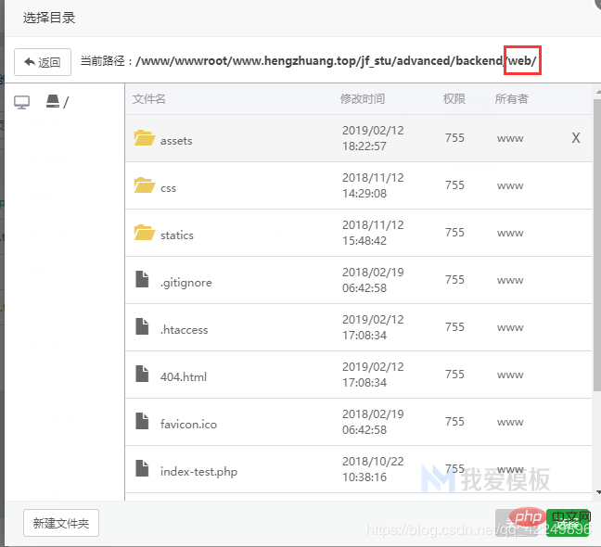Click the 返回 back button
The width and height of the screenshot is (601, 547).
(43, 62)
